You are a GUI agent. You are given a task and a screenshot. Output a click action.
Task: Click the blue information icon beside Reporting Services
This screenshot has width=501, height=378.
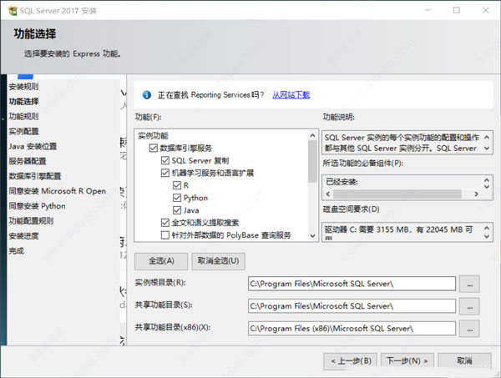coord(147,95)
